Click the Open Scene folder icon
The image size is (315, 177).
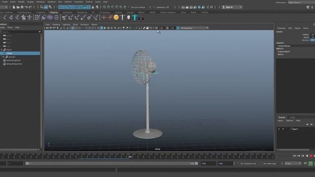[x=18, y=7]
